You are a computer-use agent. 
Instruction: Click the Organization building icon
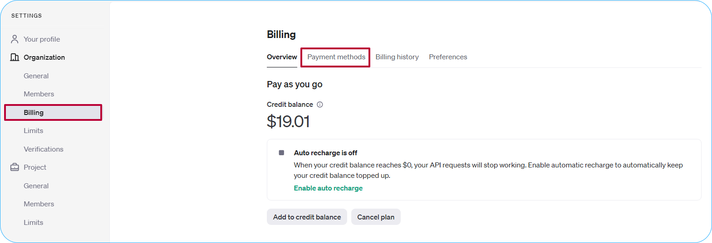pos(15,57)
